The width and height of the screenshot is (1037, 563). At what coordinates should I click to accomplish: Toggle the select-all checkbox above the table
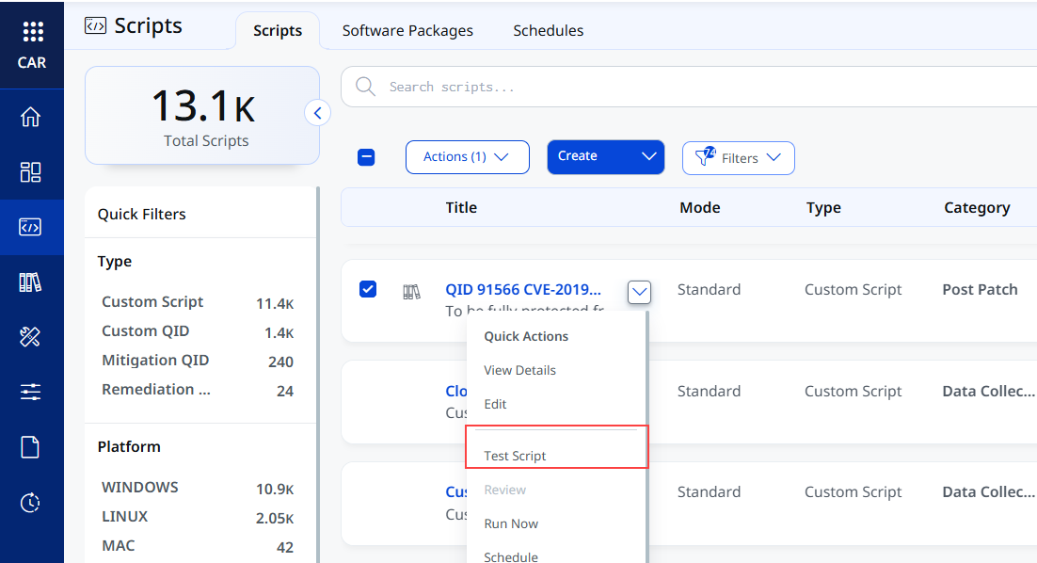click(x=366, y=157)
